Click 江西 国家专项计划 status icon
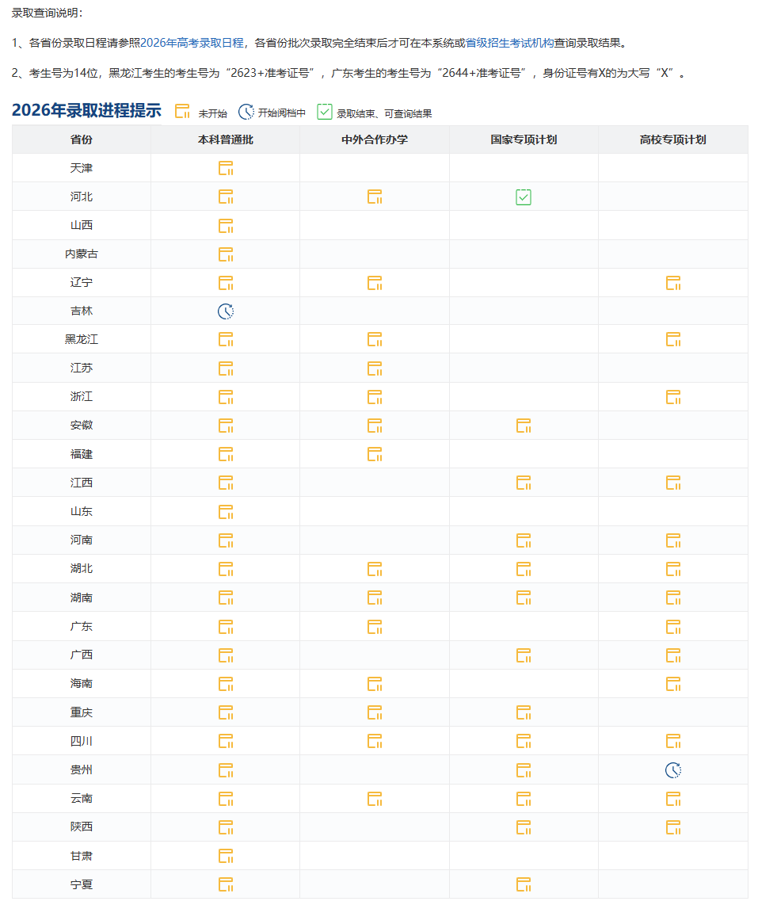The image size is (758, 924). click(524, 483)
